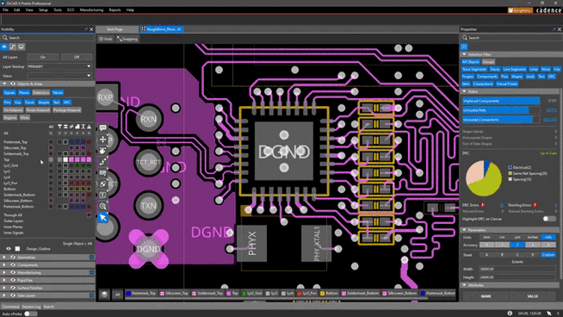Open the Manufacturing menu
This screenshot has height=317, width=563.
91,10
